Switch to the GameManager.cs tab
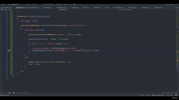The image size is (179, 100). pyautogui.click(x=145, y=7)
